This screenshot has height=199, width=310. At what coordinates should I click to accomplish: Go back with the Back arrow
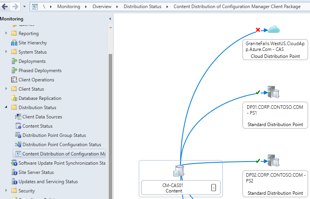[5, 7]
